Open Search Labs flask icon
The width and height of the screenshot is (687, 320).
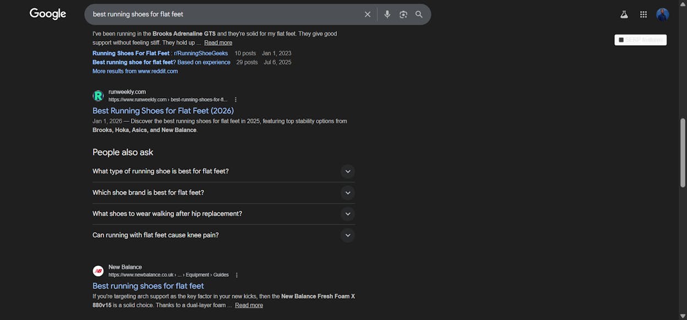click(x=624, y=14)
